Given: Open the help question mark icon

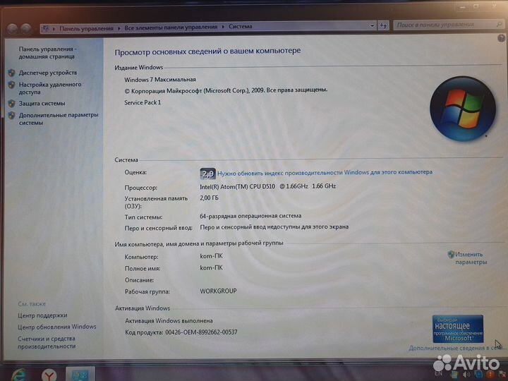Looking at the screenshot, I should point(501,38).
